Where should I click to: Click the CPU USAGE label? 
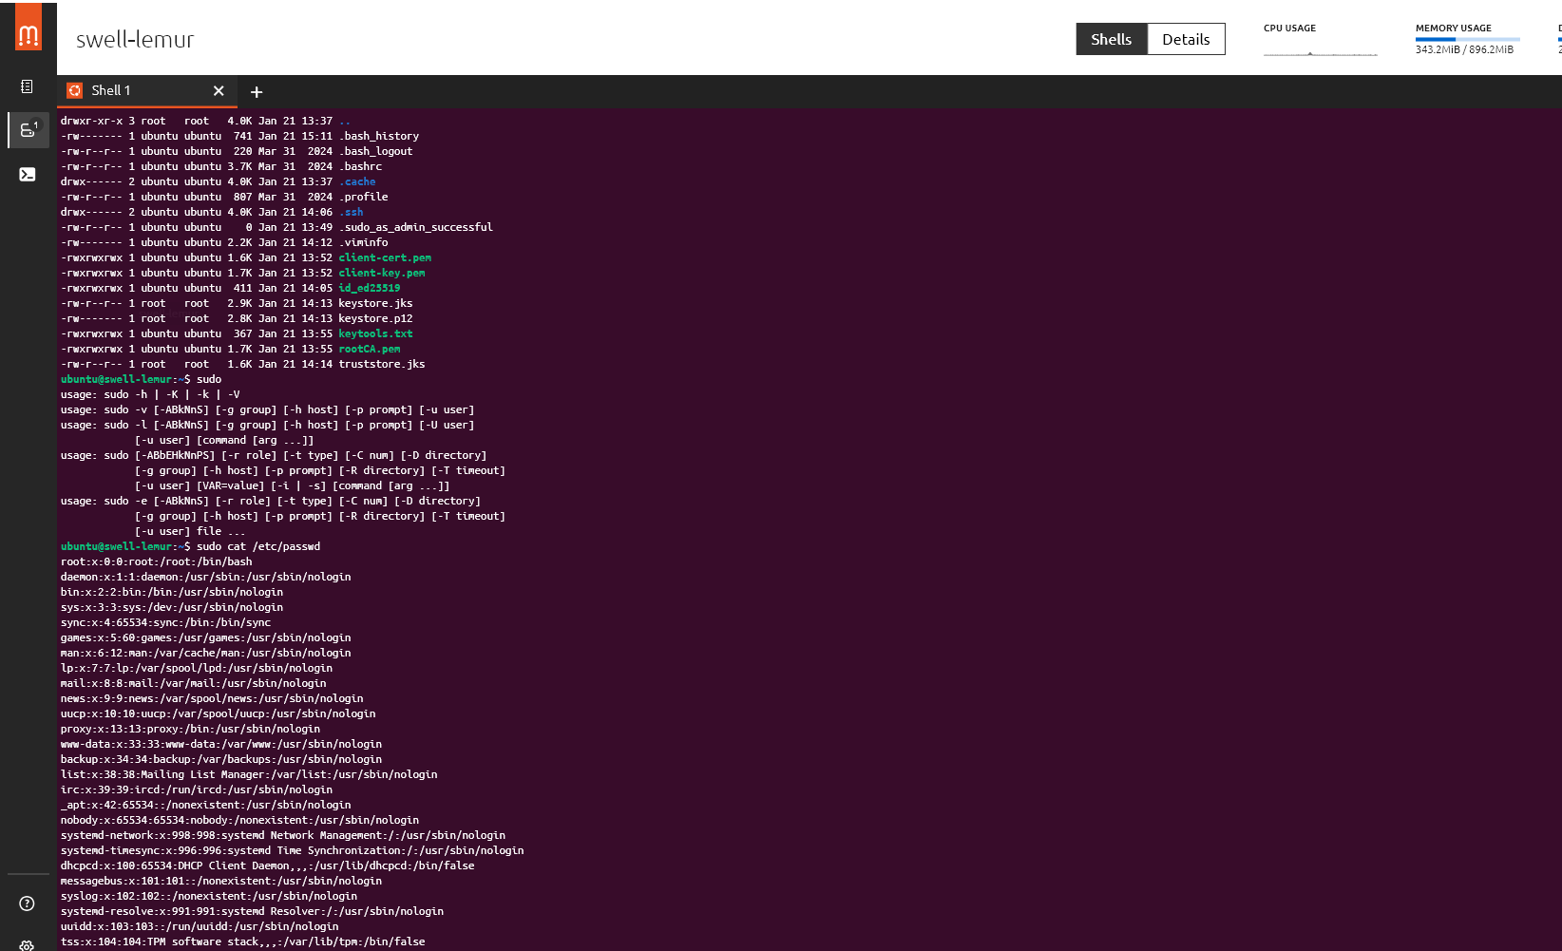coord(1289,28)
